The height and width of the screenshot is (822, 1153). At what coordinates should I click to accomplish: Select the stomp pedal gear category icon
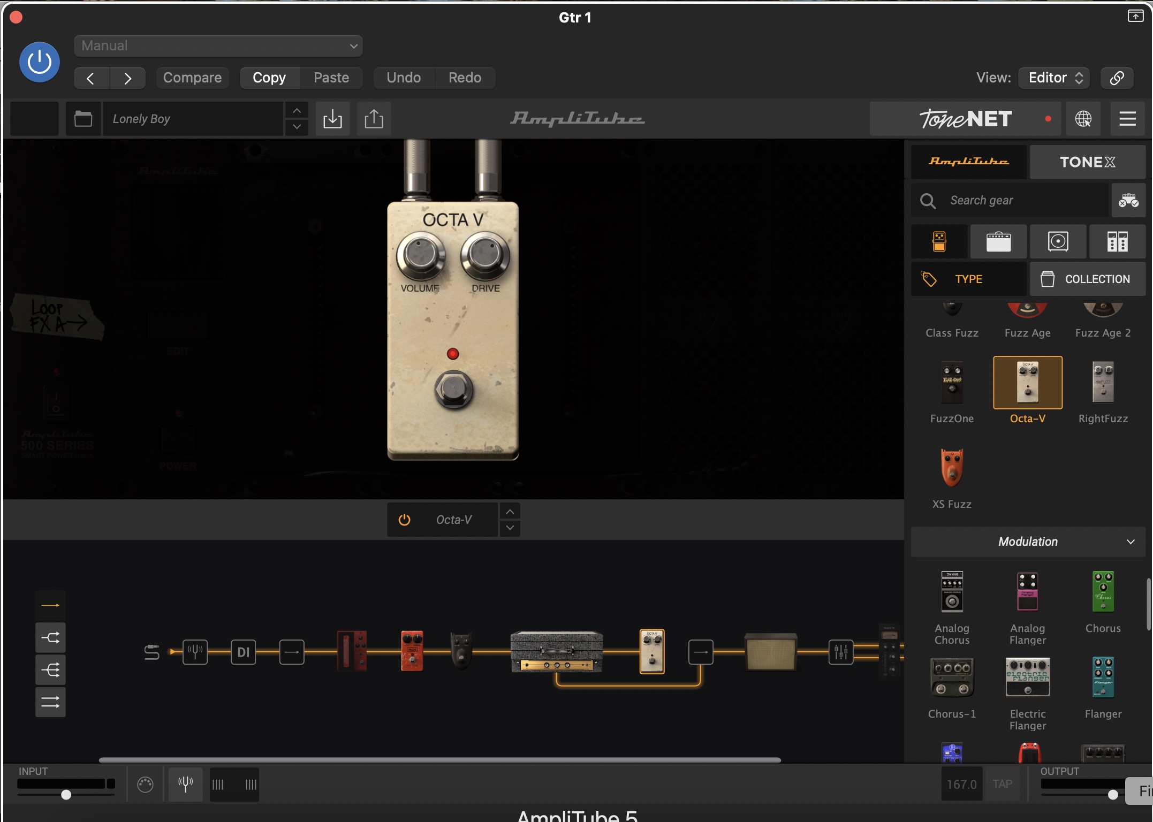click(939, 241)
